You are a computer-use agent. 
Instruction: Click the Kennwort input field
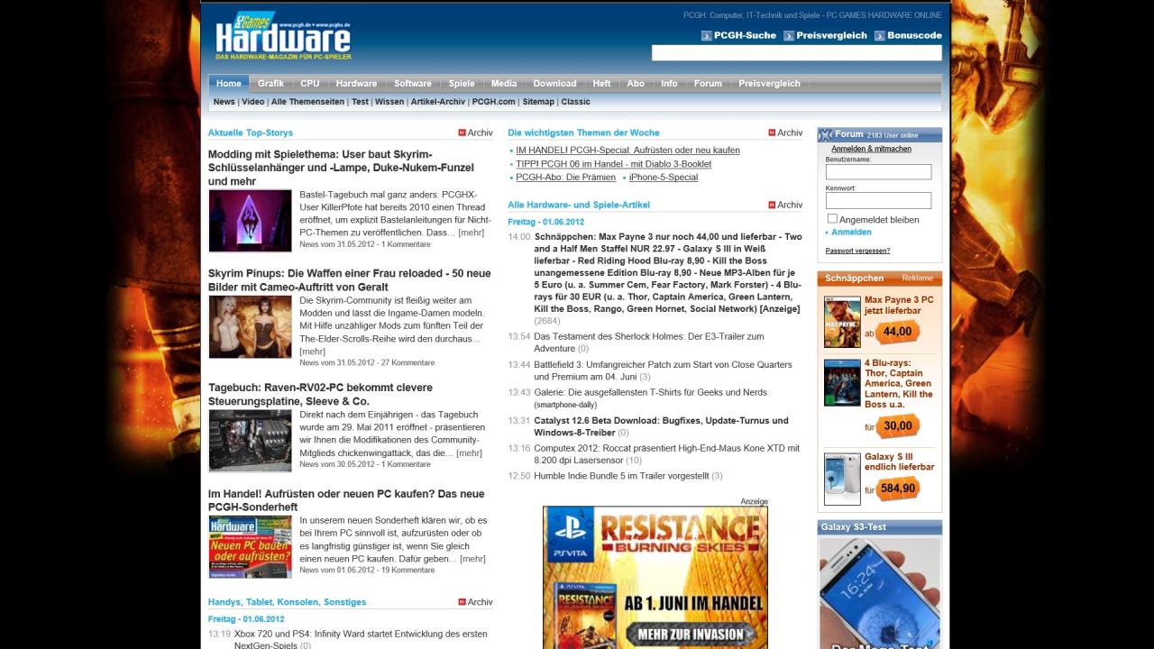coord(878,200)
